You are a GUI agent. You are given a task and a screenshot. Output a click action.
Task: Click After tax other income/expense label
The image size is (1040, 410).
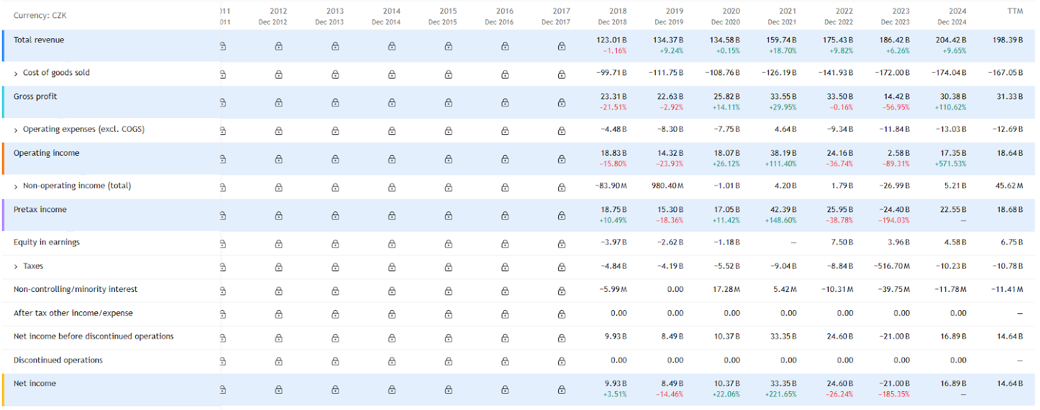click(x=73, y=313)
